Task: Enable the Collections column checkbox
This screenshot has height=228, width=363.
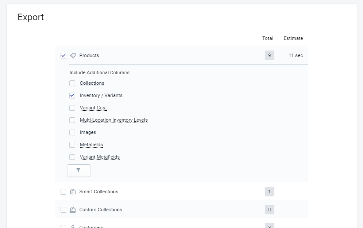Action: point(72,83)
